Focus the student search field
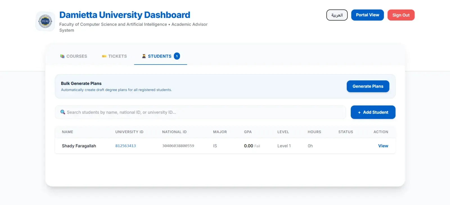This screenshot has height=205, width=450. (200, 112)
